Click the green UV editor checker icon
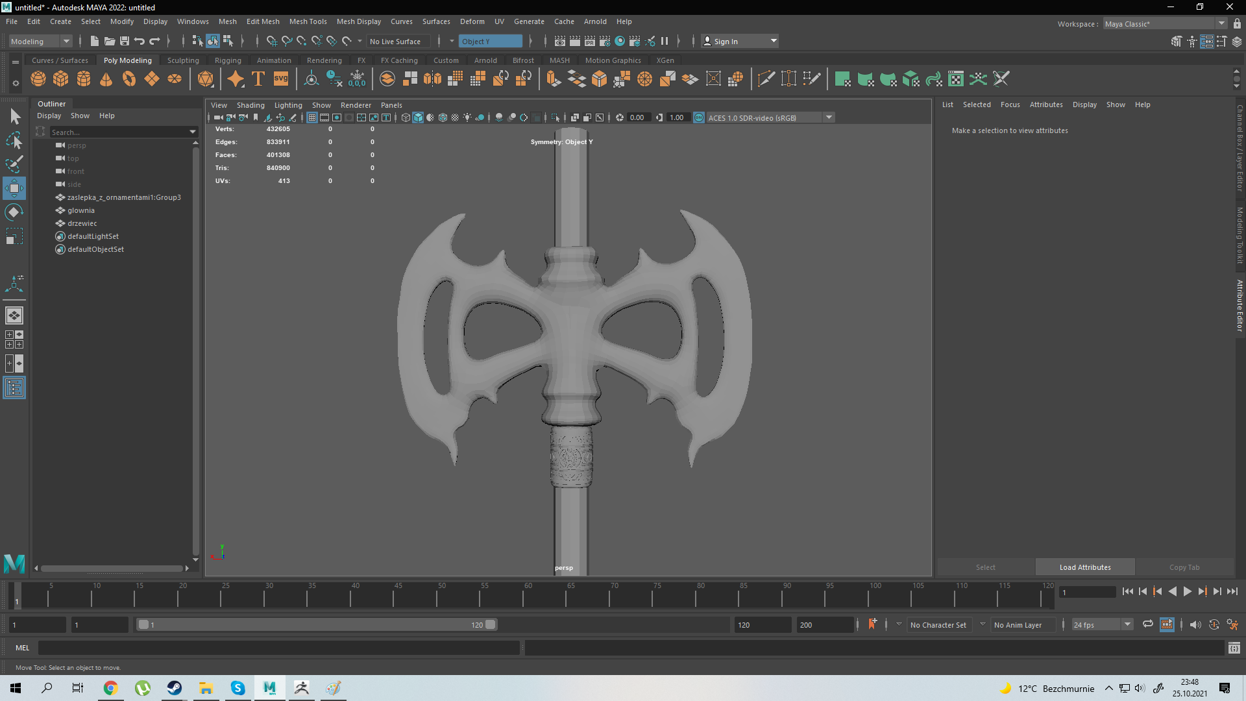 (956, 79)
